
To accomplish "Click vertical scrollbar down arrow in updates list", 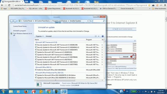I will point(104,78).
